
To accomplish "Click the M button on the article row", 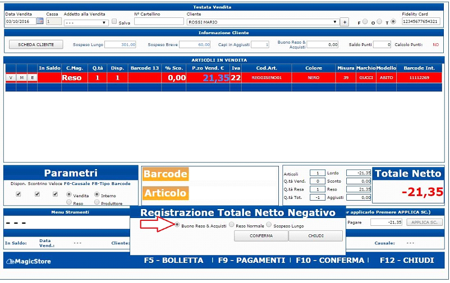I will click(x=21, y=78).
